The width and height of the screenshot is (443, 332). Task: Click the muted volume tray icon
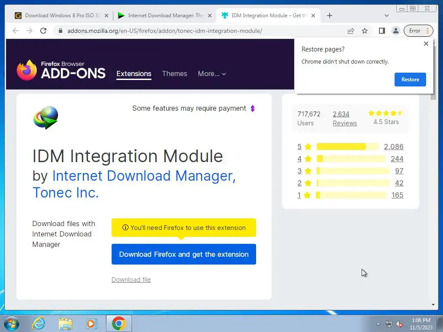point(399,324)
